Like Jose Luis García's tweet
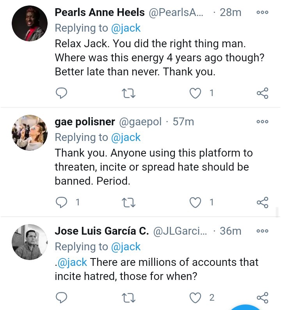Image resolution: width=281 pixels, height=310 pixels. pos(195,298)
